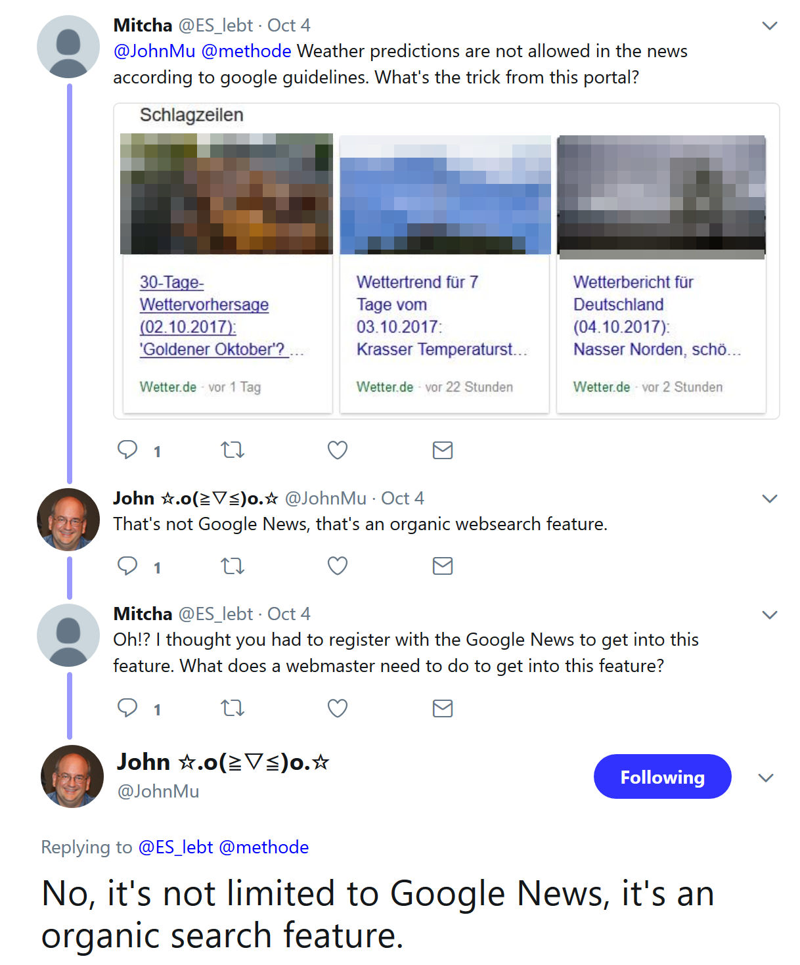Viewport: 800px width, 965px height.
Task: View @ES_lebt profile from Replying to line
Action: (x=175, y=847)
